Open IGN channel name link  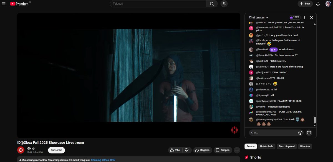tap(29, 148)
